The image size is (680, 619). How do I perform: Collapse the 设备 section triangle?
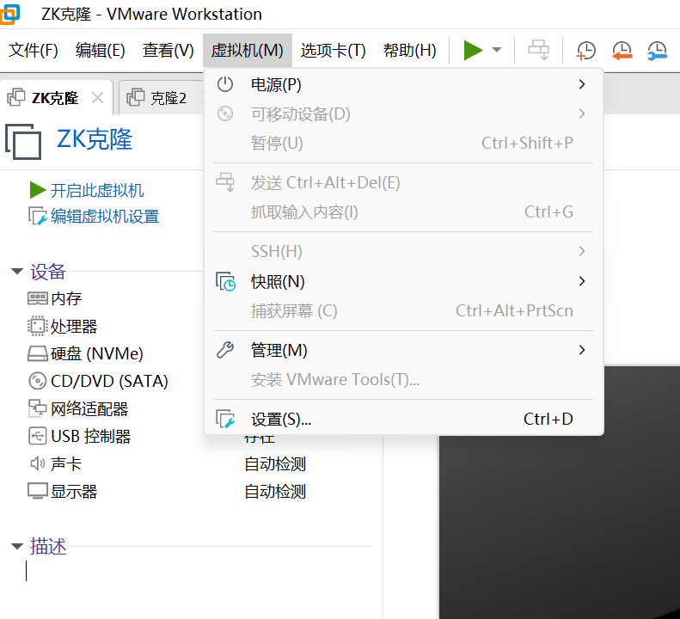tap(17, 272)
